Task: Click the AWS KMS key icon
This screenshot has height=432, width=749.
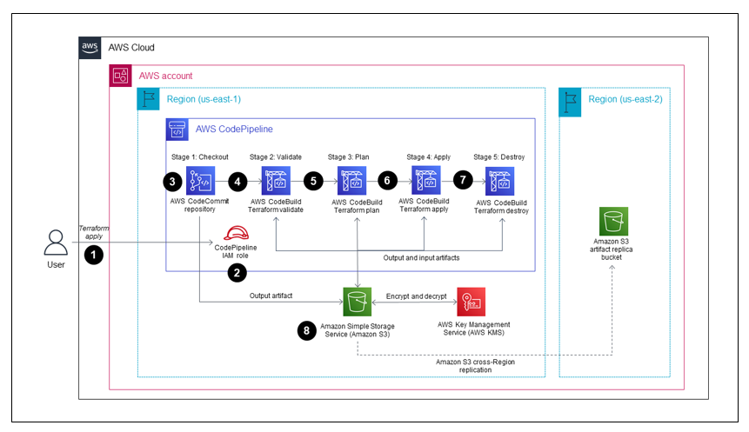Action: [x=471, y=302]
